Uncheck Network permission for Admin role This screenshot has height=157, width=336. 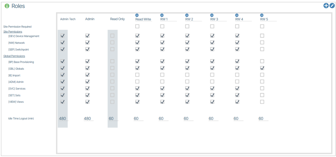(x=87, y=42)
